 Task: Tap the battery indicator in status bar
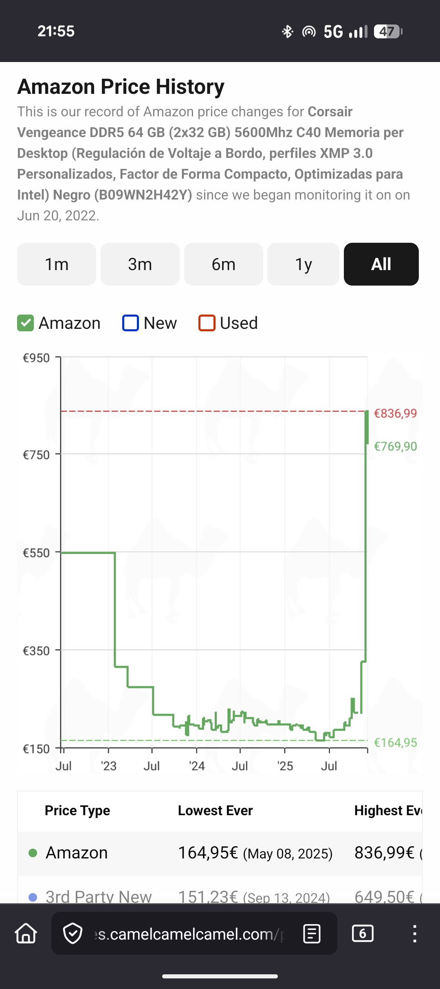point(388,31)
